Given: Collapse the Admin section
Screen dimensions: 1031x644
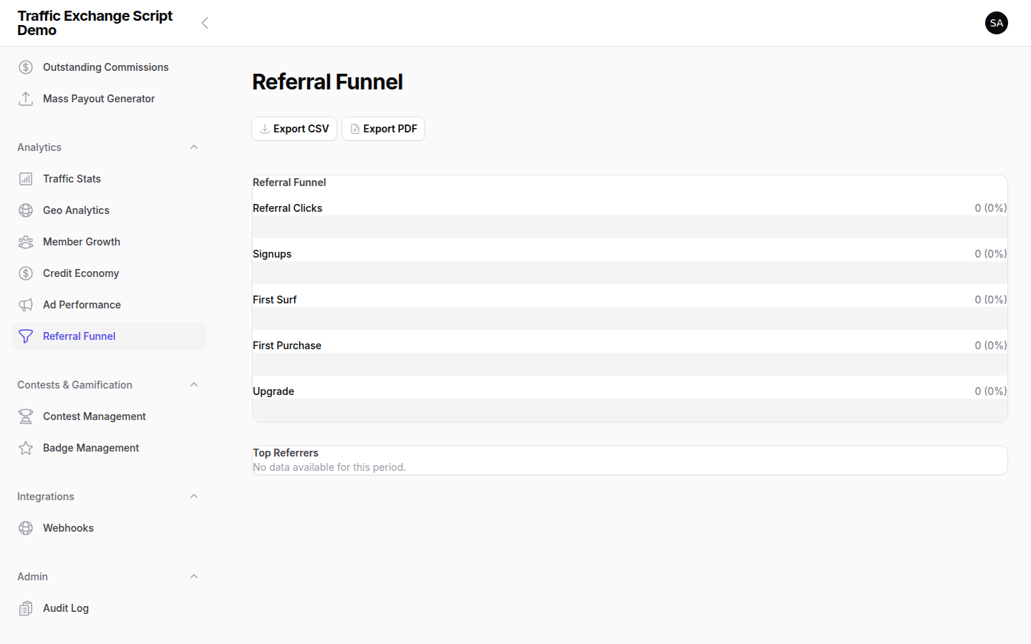Looking at the screenshot, I should click(x=194, y=576).
